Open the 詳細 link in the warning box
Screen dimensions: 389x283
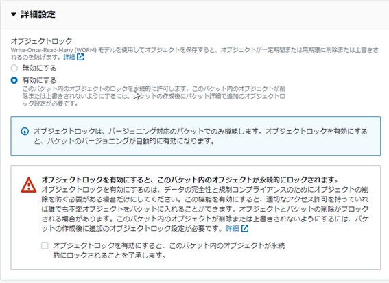pos(232,228)
